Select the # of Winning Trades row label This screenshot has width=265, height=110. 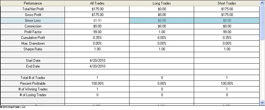coord(33,89)
